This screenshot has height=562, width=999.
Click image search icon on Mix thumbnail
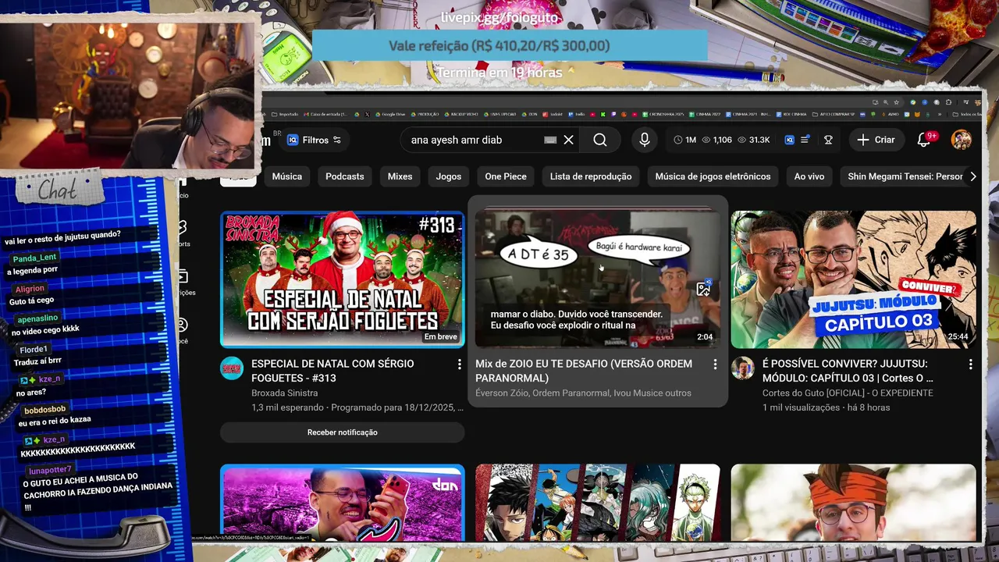pos(703,289)
